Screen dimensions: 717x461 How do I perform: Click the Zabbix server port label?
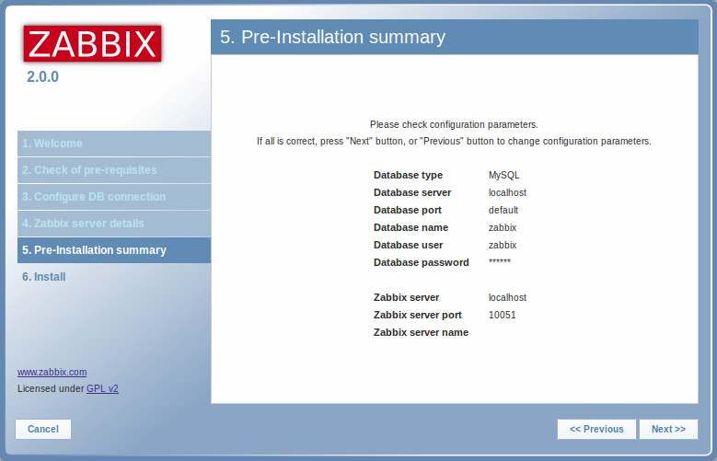(418, 315)
